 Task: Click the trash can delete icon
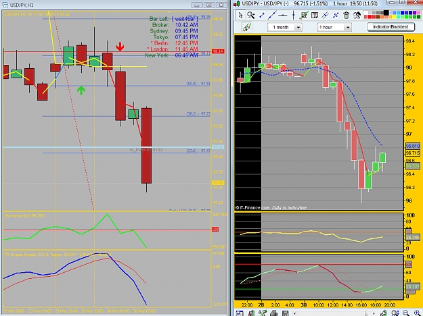click(x=346, y=16)
